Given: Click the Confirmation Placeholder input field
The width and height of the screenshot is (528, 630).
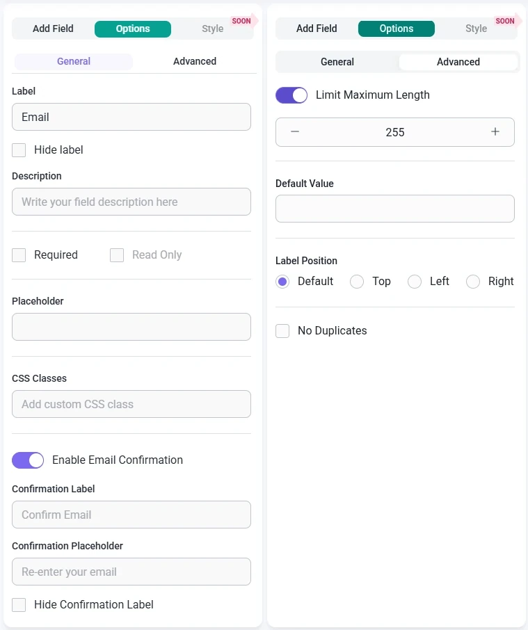Looking at the screenshot, I should pos(131,572).
